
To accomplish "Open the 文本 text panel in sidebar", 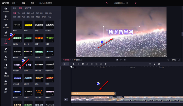I will [6, 42].
